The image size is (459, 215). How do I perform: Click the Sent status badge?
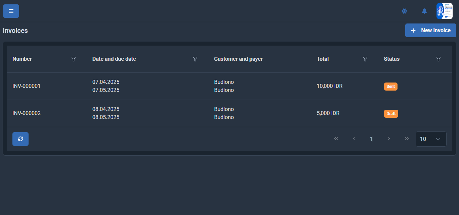tap(391, 87)
